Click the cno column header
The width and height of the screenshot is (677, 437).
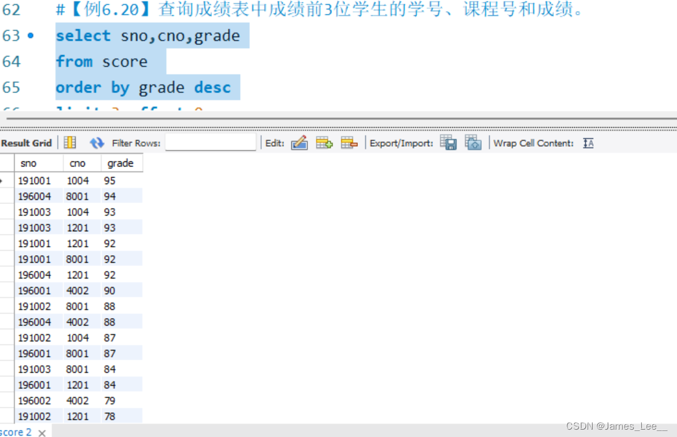78,163
